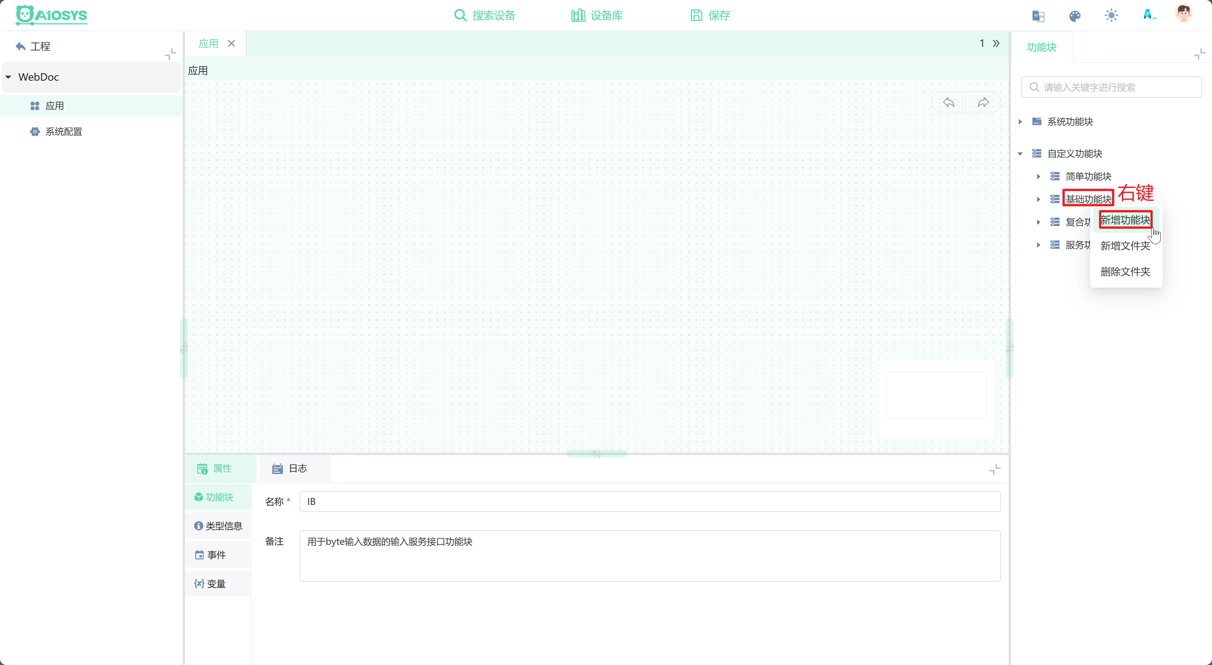Click the 基础功能块 list icon
The height and width of the screenshot is (665, 1212).
(x=1055, y=199)
